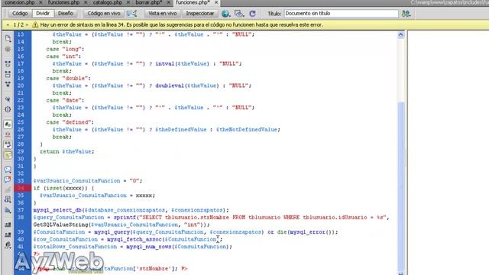The height and width of the screenshot is (275, 489).
Task: Click the Título document title field
Action: 342,14
